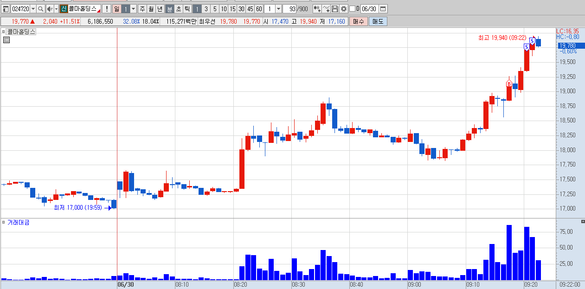Select the 주 weekly chart period
Image resolution: width=585 pixels, height=289 pixels.
(x=142, y=9)
